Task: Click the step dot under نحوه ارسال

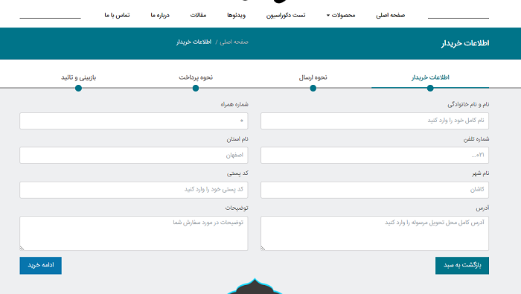Action: pos(313,88)
